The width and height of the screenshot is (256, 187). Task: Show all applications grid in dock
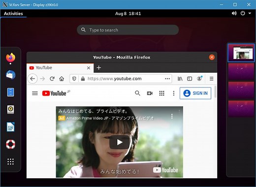pos(10,161)
